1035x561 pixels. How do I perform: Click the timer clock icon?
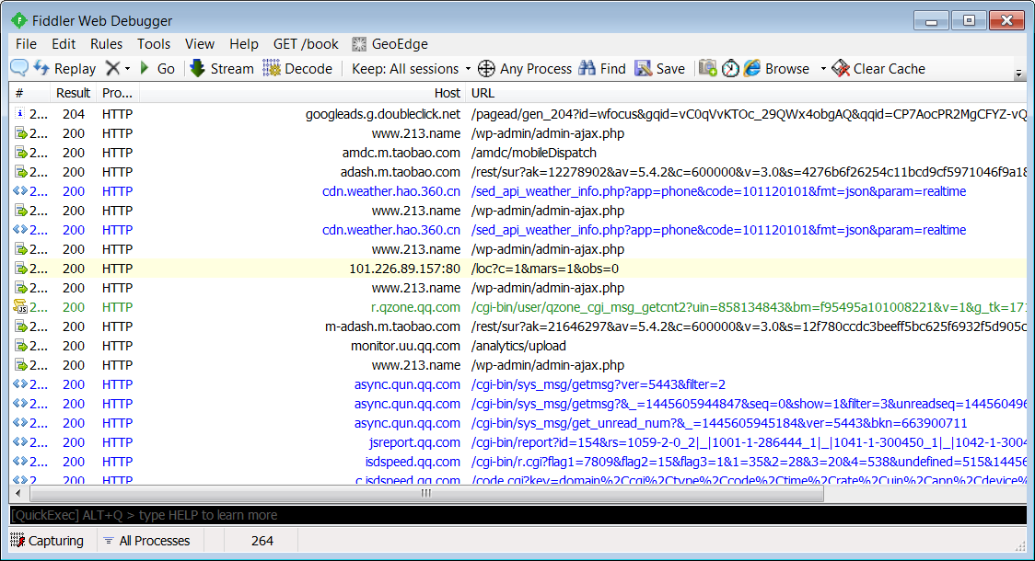pyautogui.click(x=730, y=69)
